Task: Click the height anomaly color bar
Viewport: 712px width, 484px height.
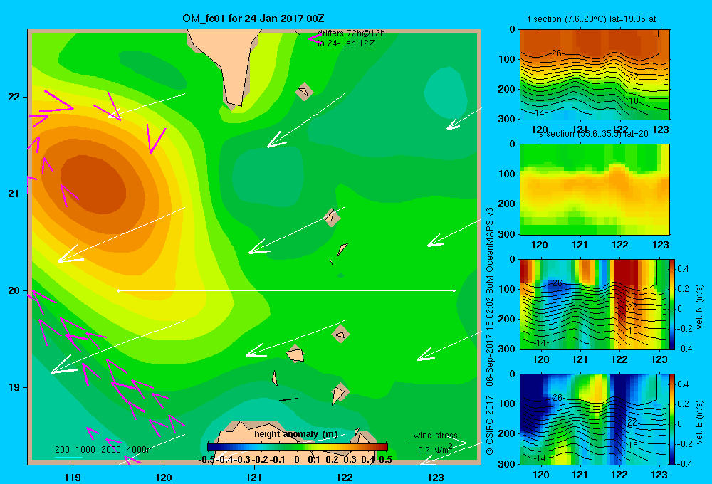Action: pos(298,446)
